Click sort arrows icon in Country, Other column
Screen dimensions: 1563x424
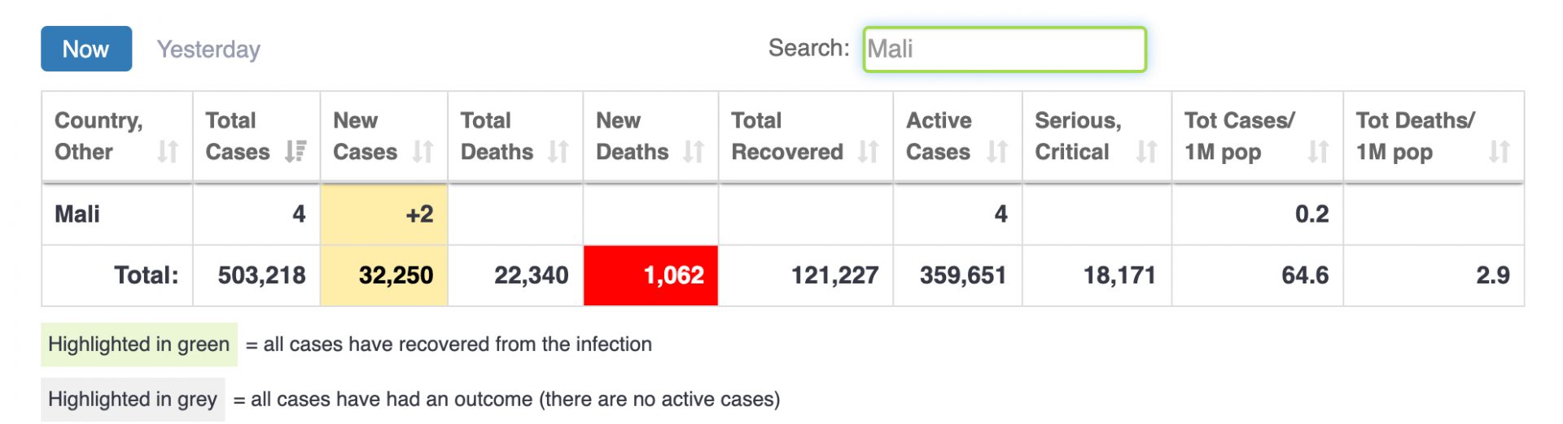(168, 152)
